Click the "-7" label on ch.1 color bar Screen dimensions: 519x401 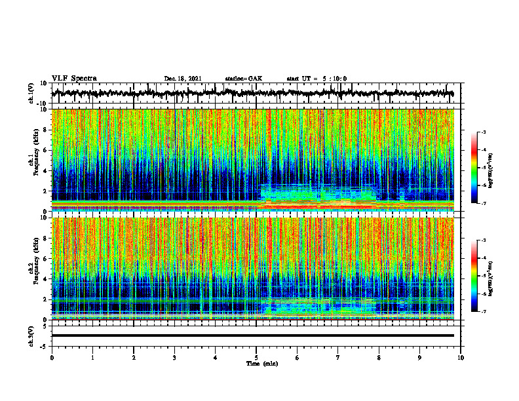483,203
